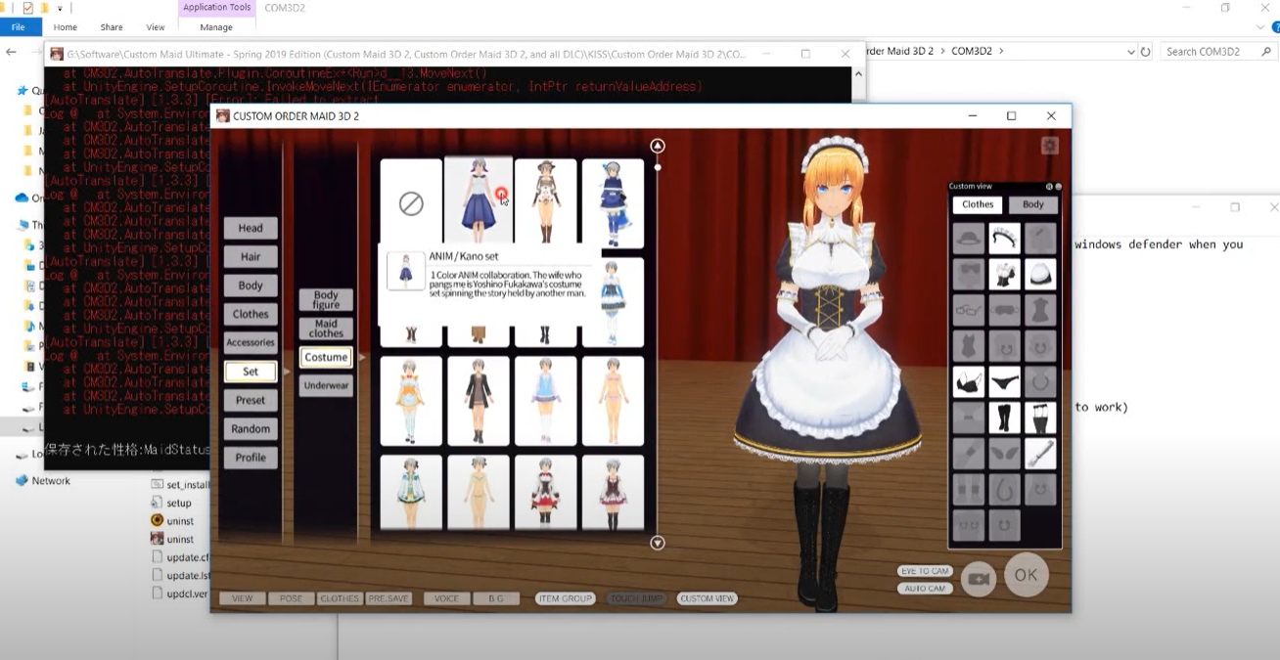Click the camera screenshot button
This screenshot has height=660, width=1280.
tap(979, 579)
